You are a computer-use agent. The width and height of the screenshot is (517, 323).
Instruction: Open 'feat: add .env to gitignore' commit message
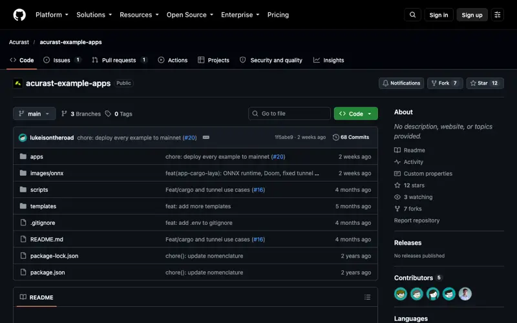click(x=199, y=222)
